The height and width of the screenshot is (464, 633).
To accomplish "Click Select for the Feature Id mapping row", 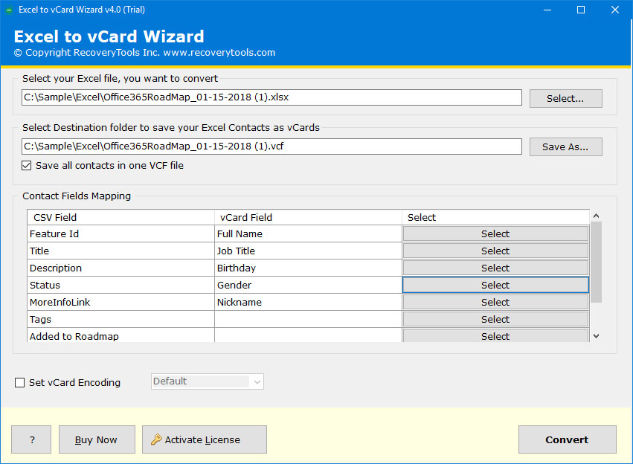I will coord(495,233).
